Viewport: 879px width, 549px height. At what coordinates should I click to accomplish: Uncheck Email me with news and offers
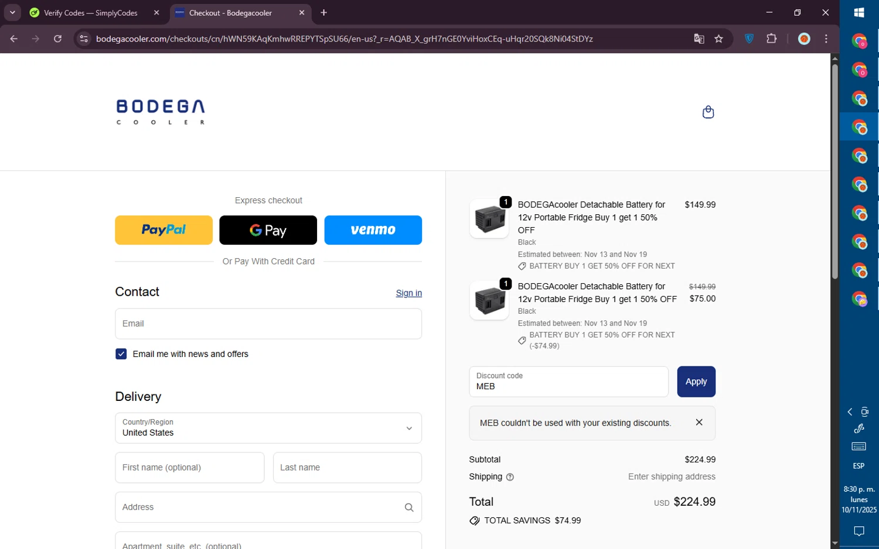click(x=121, y=354)
